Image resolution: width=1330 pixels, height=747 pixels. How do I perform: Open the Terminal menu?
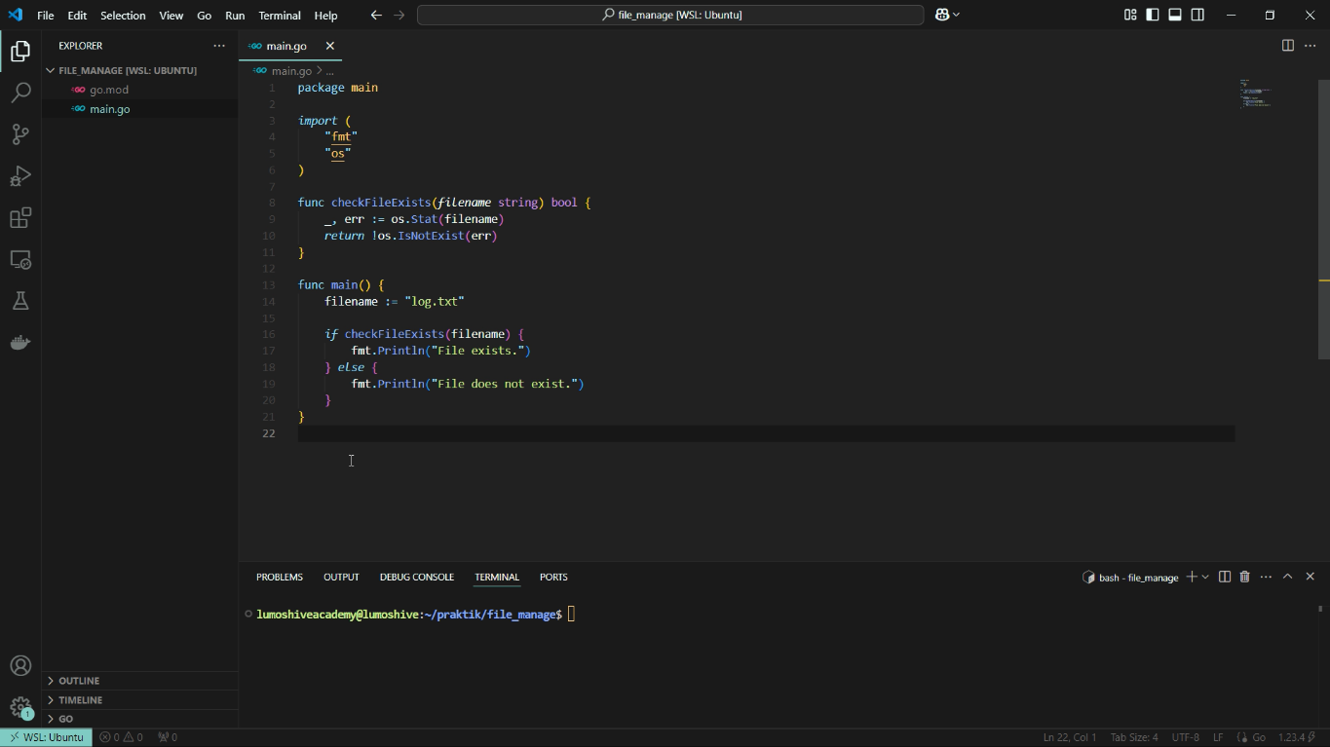[279, 16]
